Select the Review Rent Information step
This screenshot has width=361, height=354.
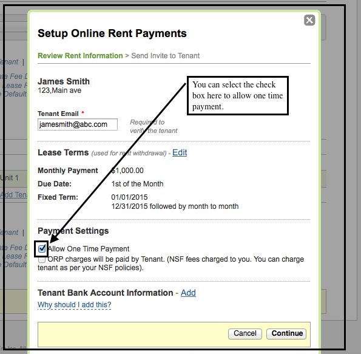pyautogui.click(x=80, y=56)
